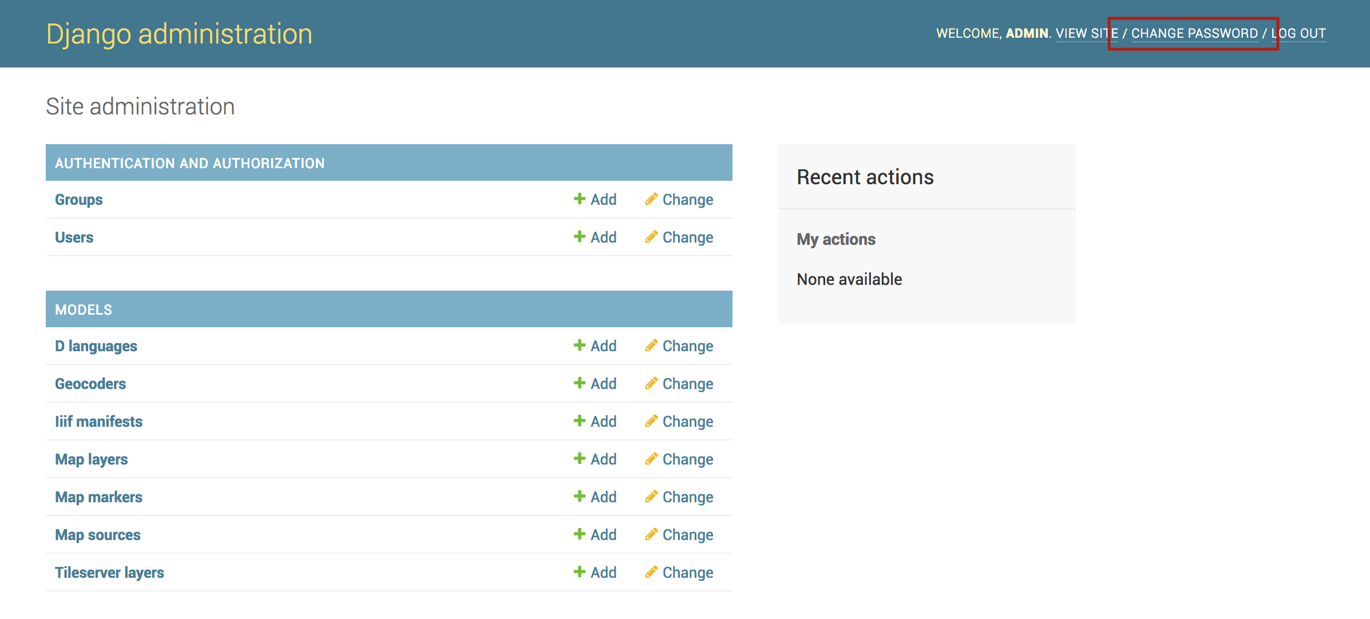Click the Recent actions heading
The height and width of the screenshot is (619, 1370).
pos(865,177)
